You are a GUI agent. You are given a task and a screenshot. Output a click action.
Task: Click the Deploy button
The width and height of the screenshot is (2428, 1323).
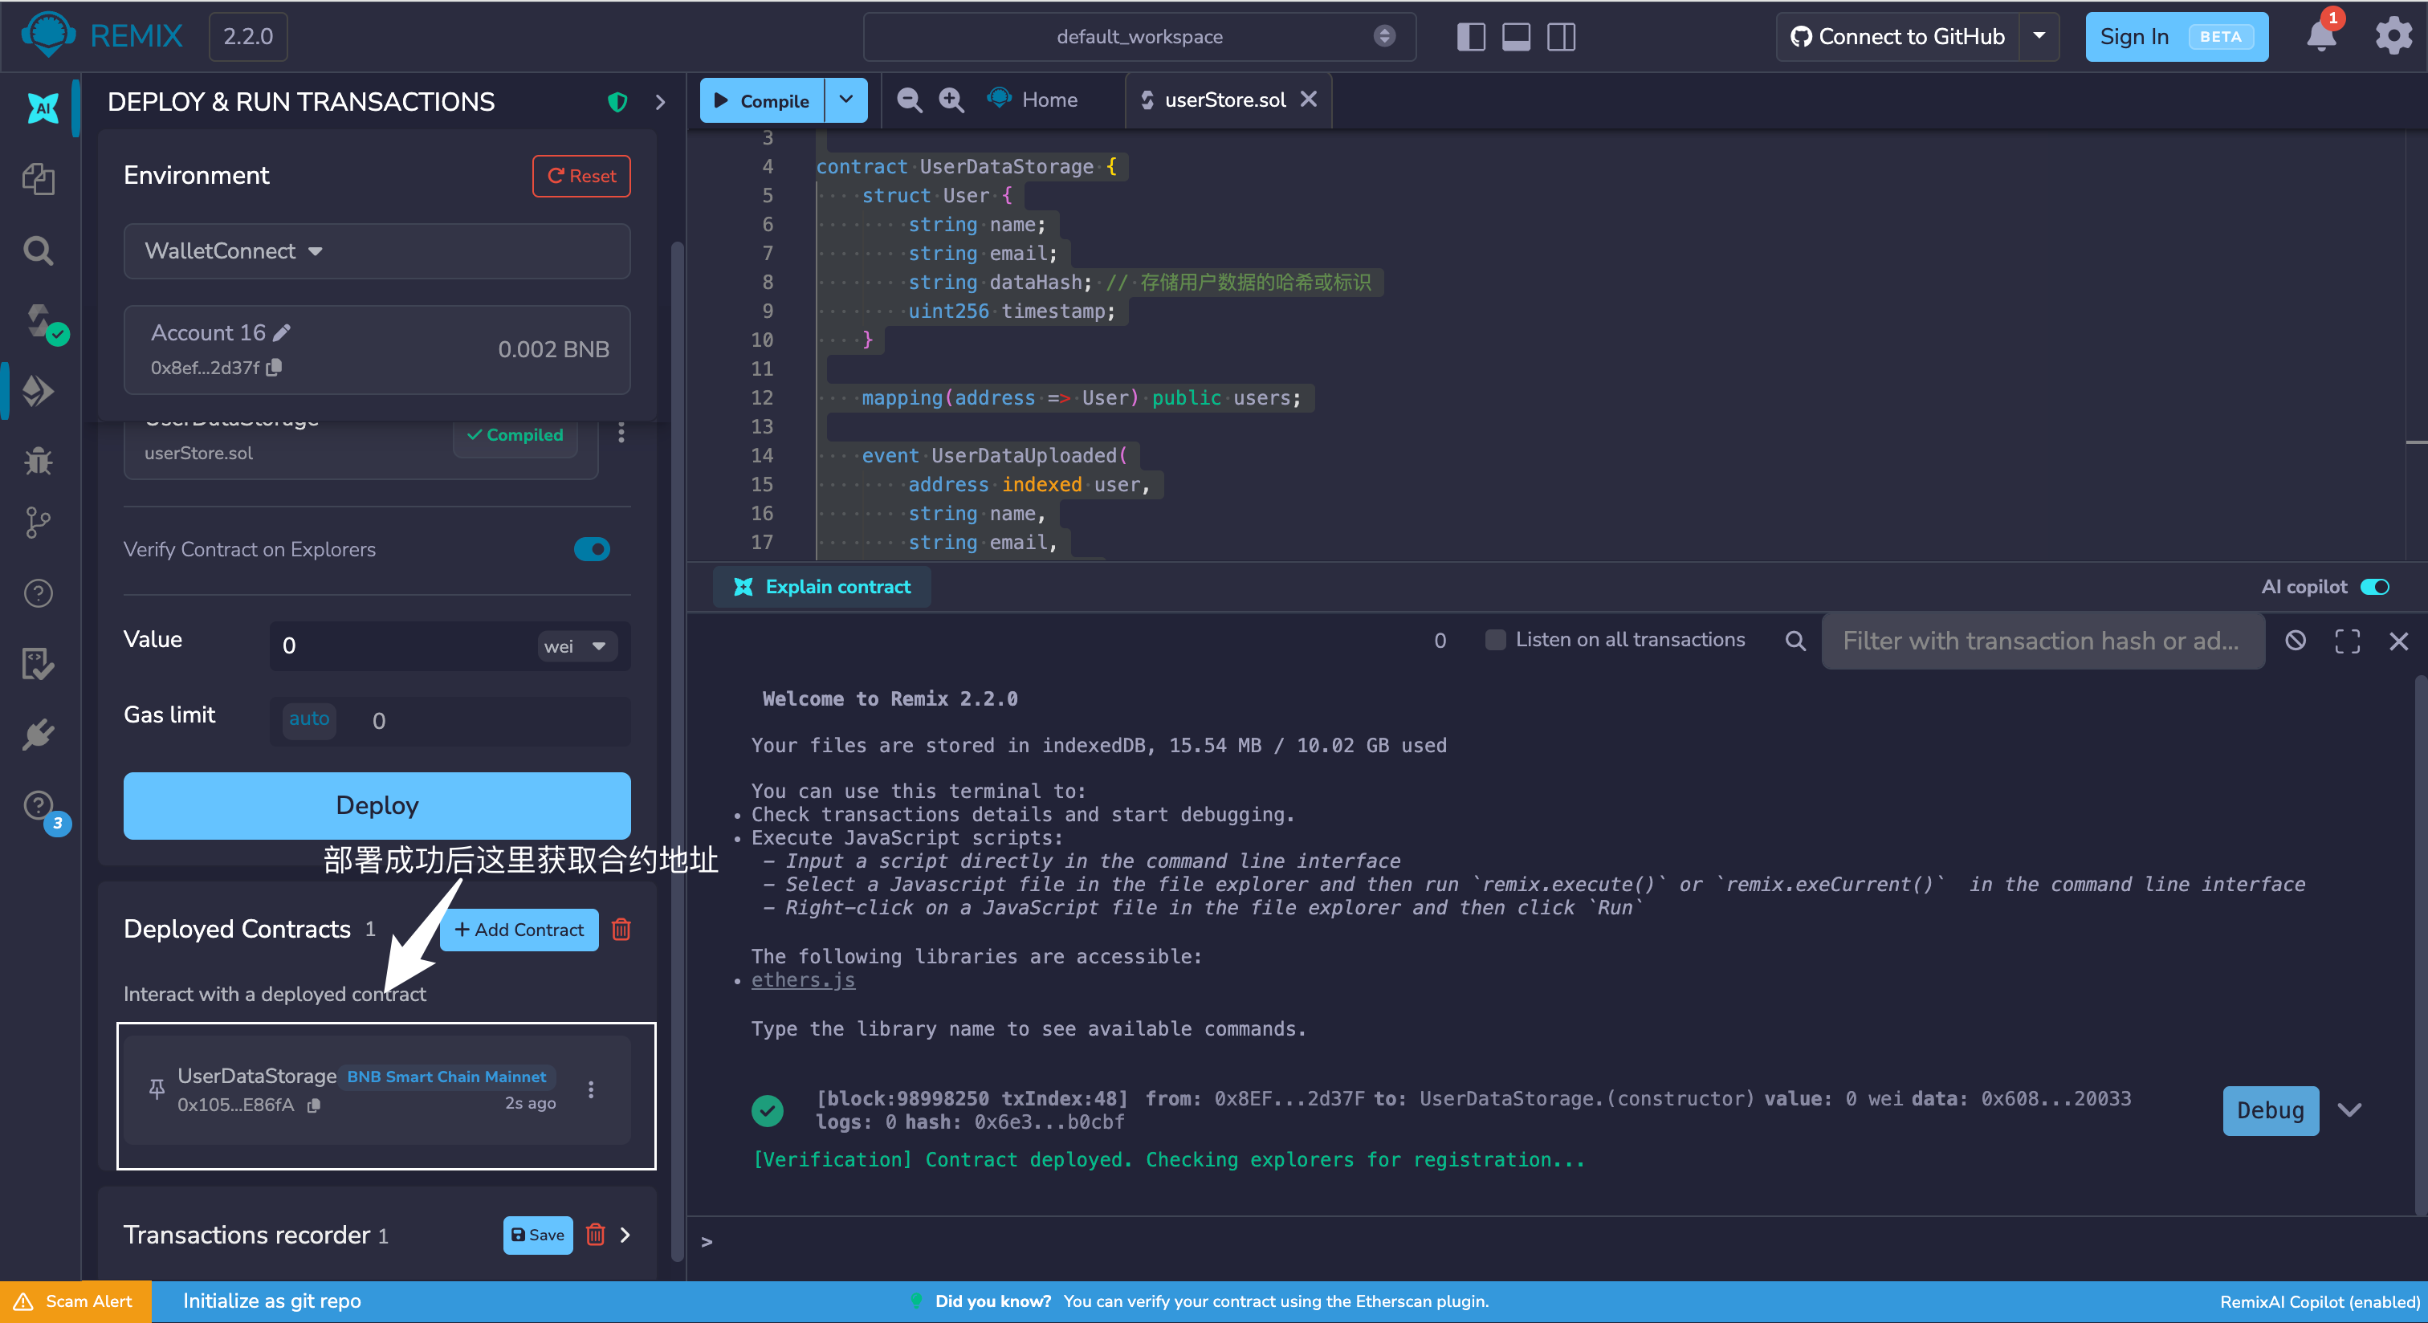click(377, 804)
